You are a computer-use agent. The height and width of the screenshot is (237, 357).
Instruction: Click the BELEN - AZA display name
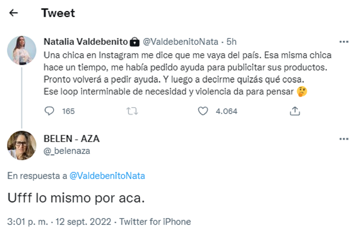(x=71, y=139)
